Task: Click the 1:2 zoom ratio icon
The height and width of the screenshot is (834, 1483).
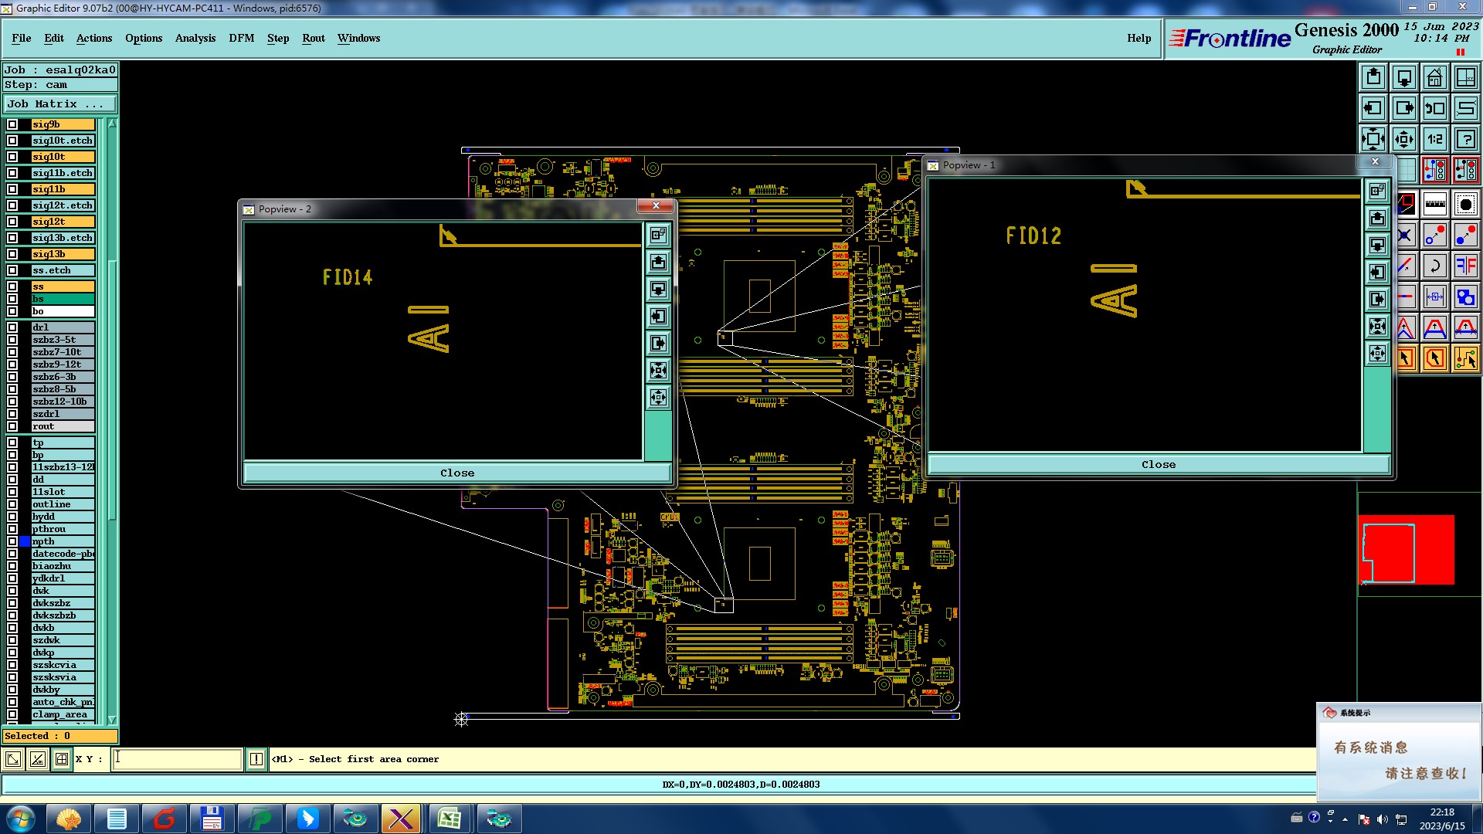Action: tap(1434, 139)
